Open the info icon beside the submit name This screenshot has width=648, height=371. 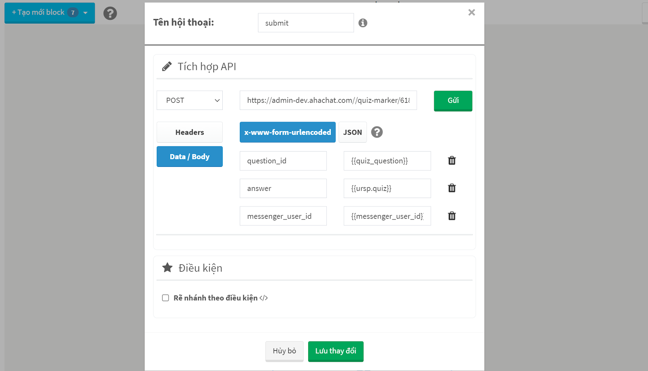363,23
